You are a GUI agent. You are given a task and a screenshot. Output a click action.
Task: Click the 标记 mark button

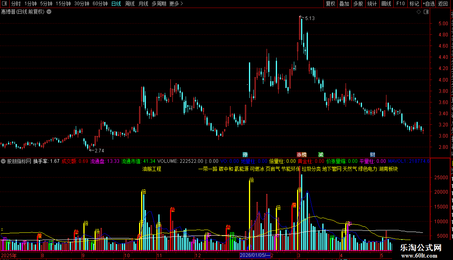click(414, 4)
